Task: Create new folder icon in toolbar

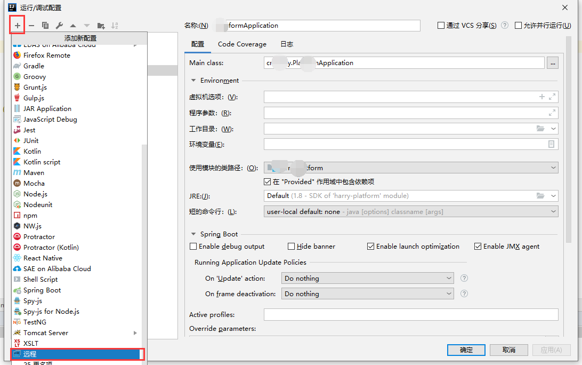Action: (x=101, y=26)
